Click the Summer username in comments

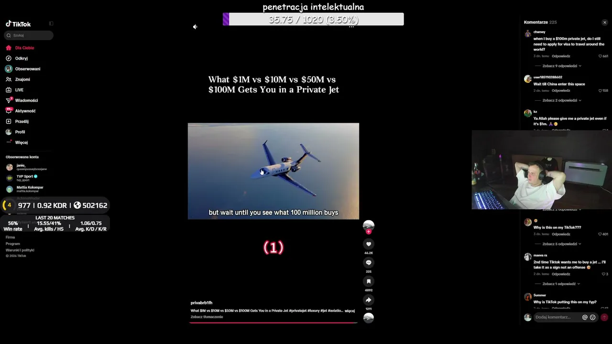tap(540, 295)
